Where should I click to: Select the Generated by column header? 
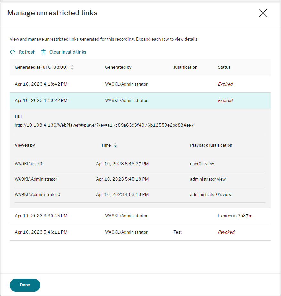click(x=118, y=67)
